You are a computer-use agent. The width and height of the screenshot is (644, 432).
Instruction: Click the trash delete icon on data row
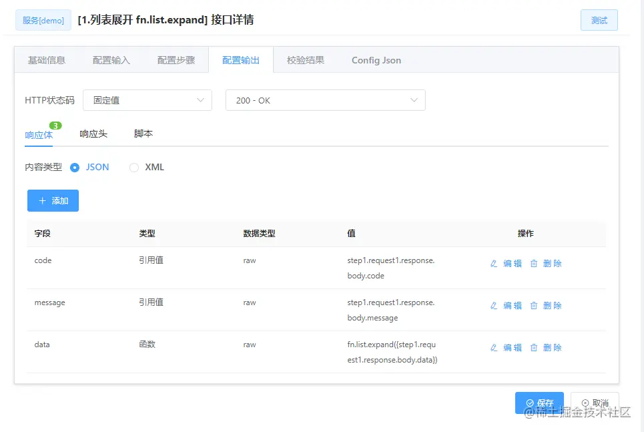pos(534,347)
